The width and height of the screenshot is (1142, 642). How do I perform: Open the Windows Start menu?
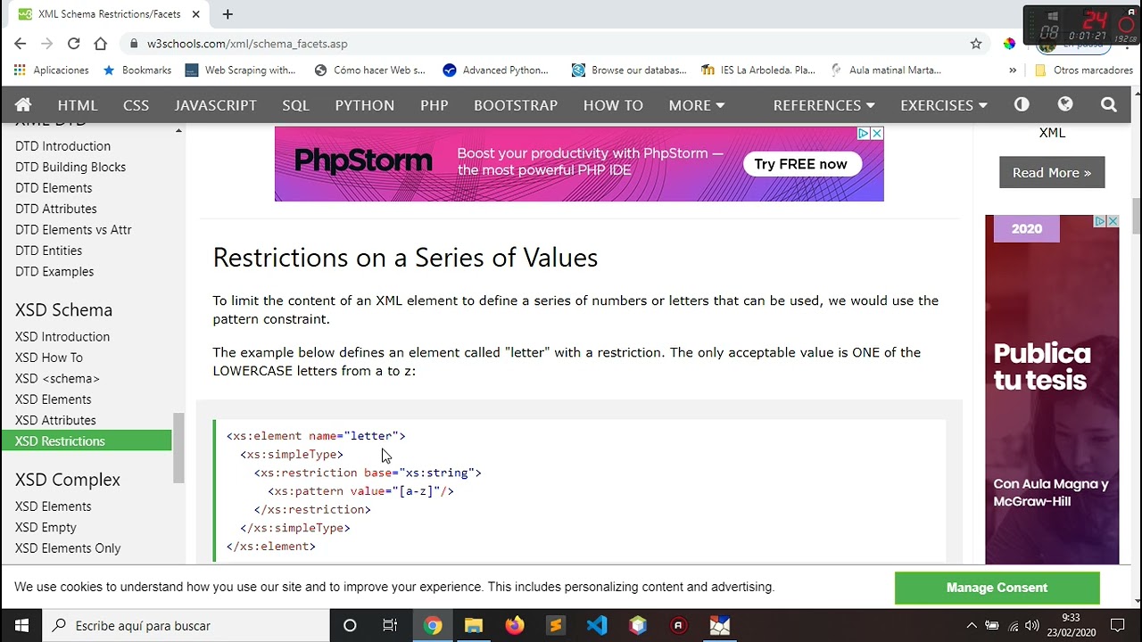point(21,625)
